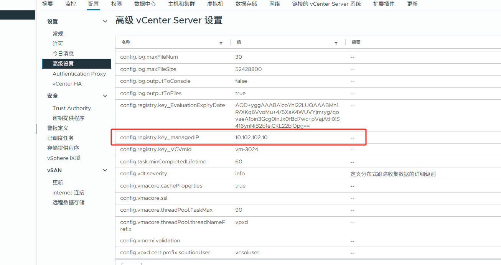This screenshot has width=501, height=265.
Task: Select config.vmomi.validation setting name
Action: click(x=150, y=240)
